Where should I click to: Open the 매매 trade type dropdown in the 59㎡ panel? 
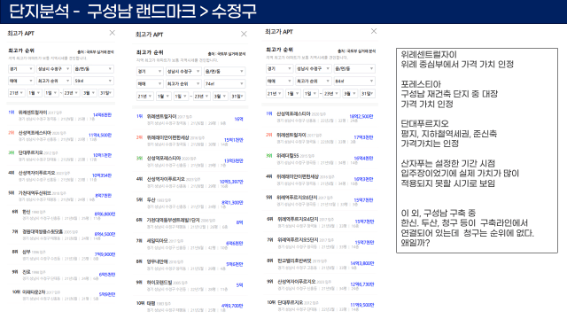coord(21,81)
